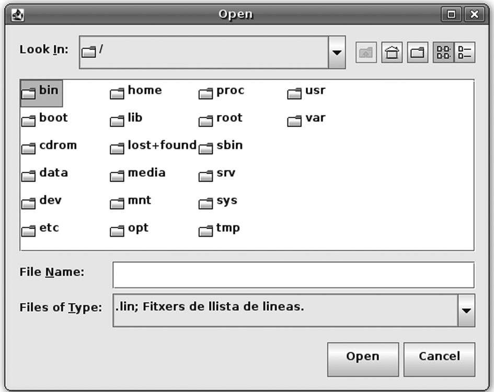Create a new folder
494x392 pixels.
pyautogui.click(x=418, y=52)
